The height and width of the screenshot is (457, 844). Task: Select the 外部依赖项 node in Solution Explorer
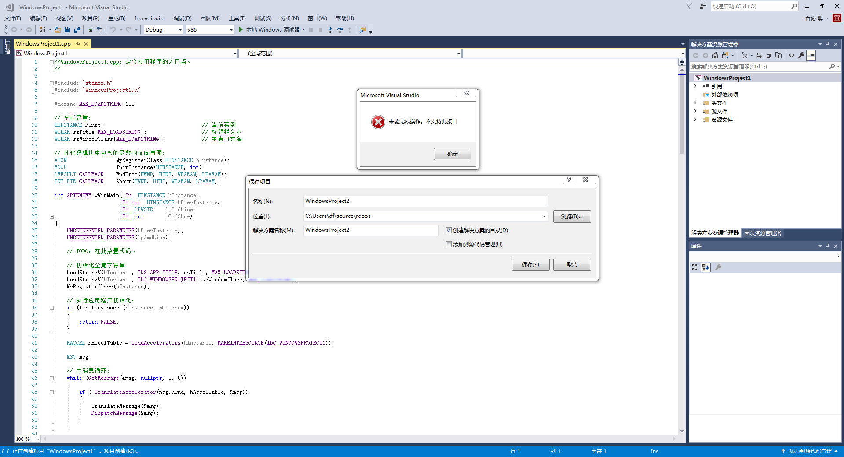724,94
